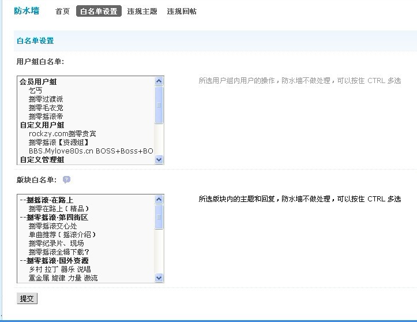Open the 首页 tab
The height and width of the screenshot is (322, 417).
click(62, 11)
